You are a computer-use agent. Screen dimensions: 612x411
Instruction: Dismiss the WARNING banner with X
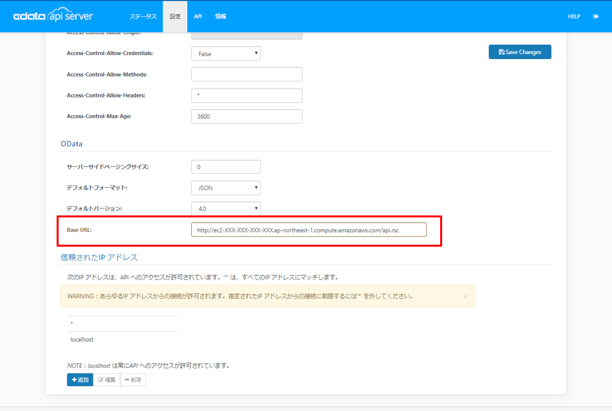465,296
